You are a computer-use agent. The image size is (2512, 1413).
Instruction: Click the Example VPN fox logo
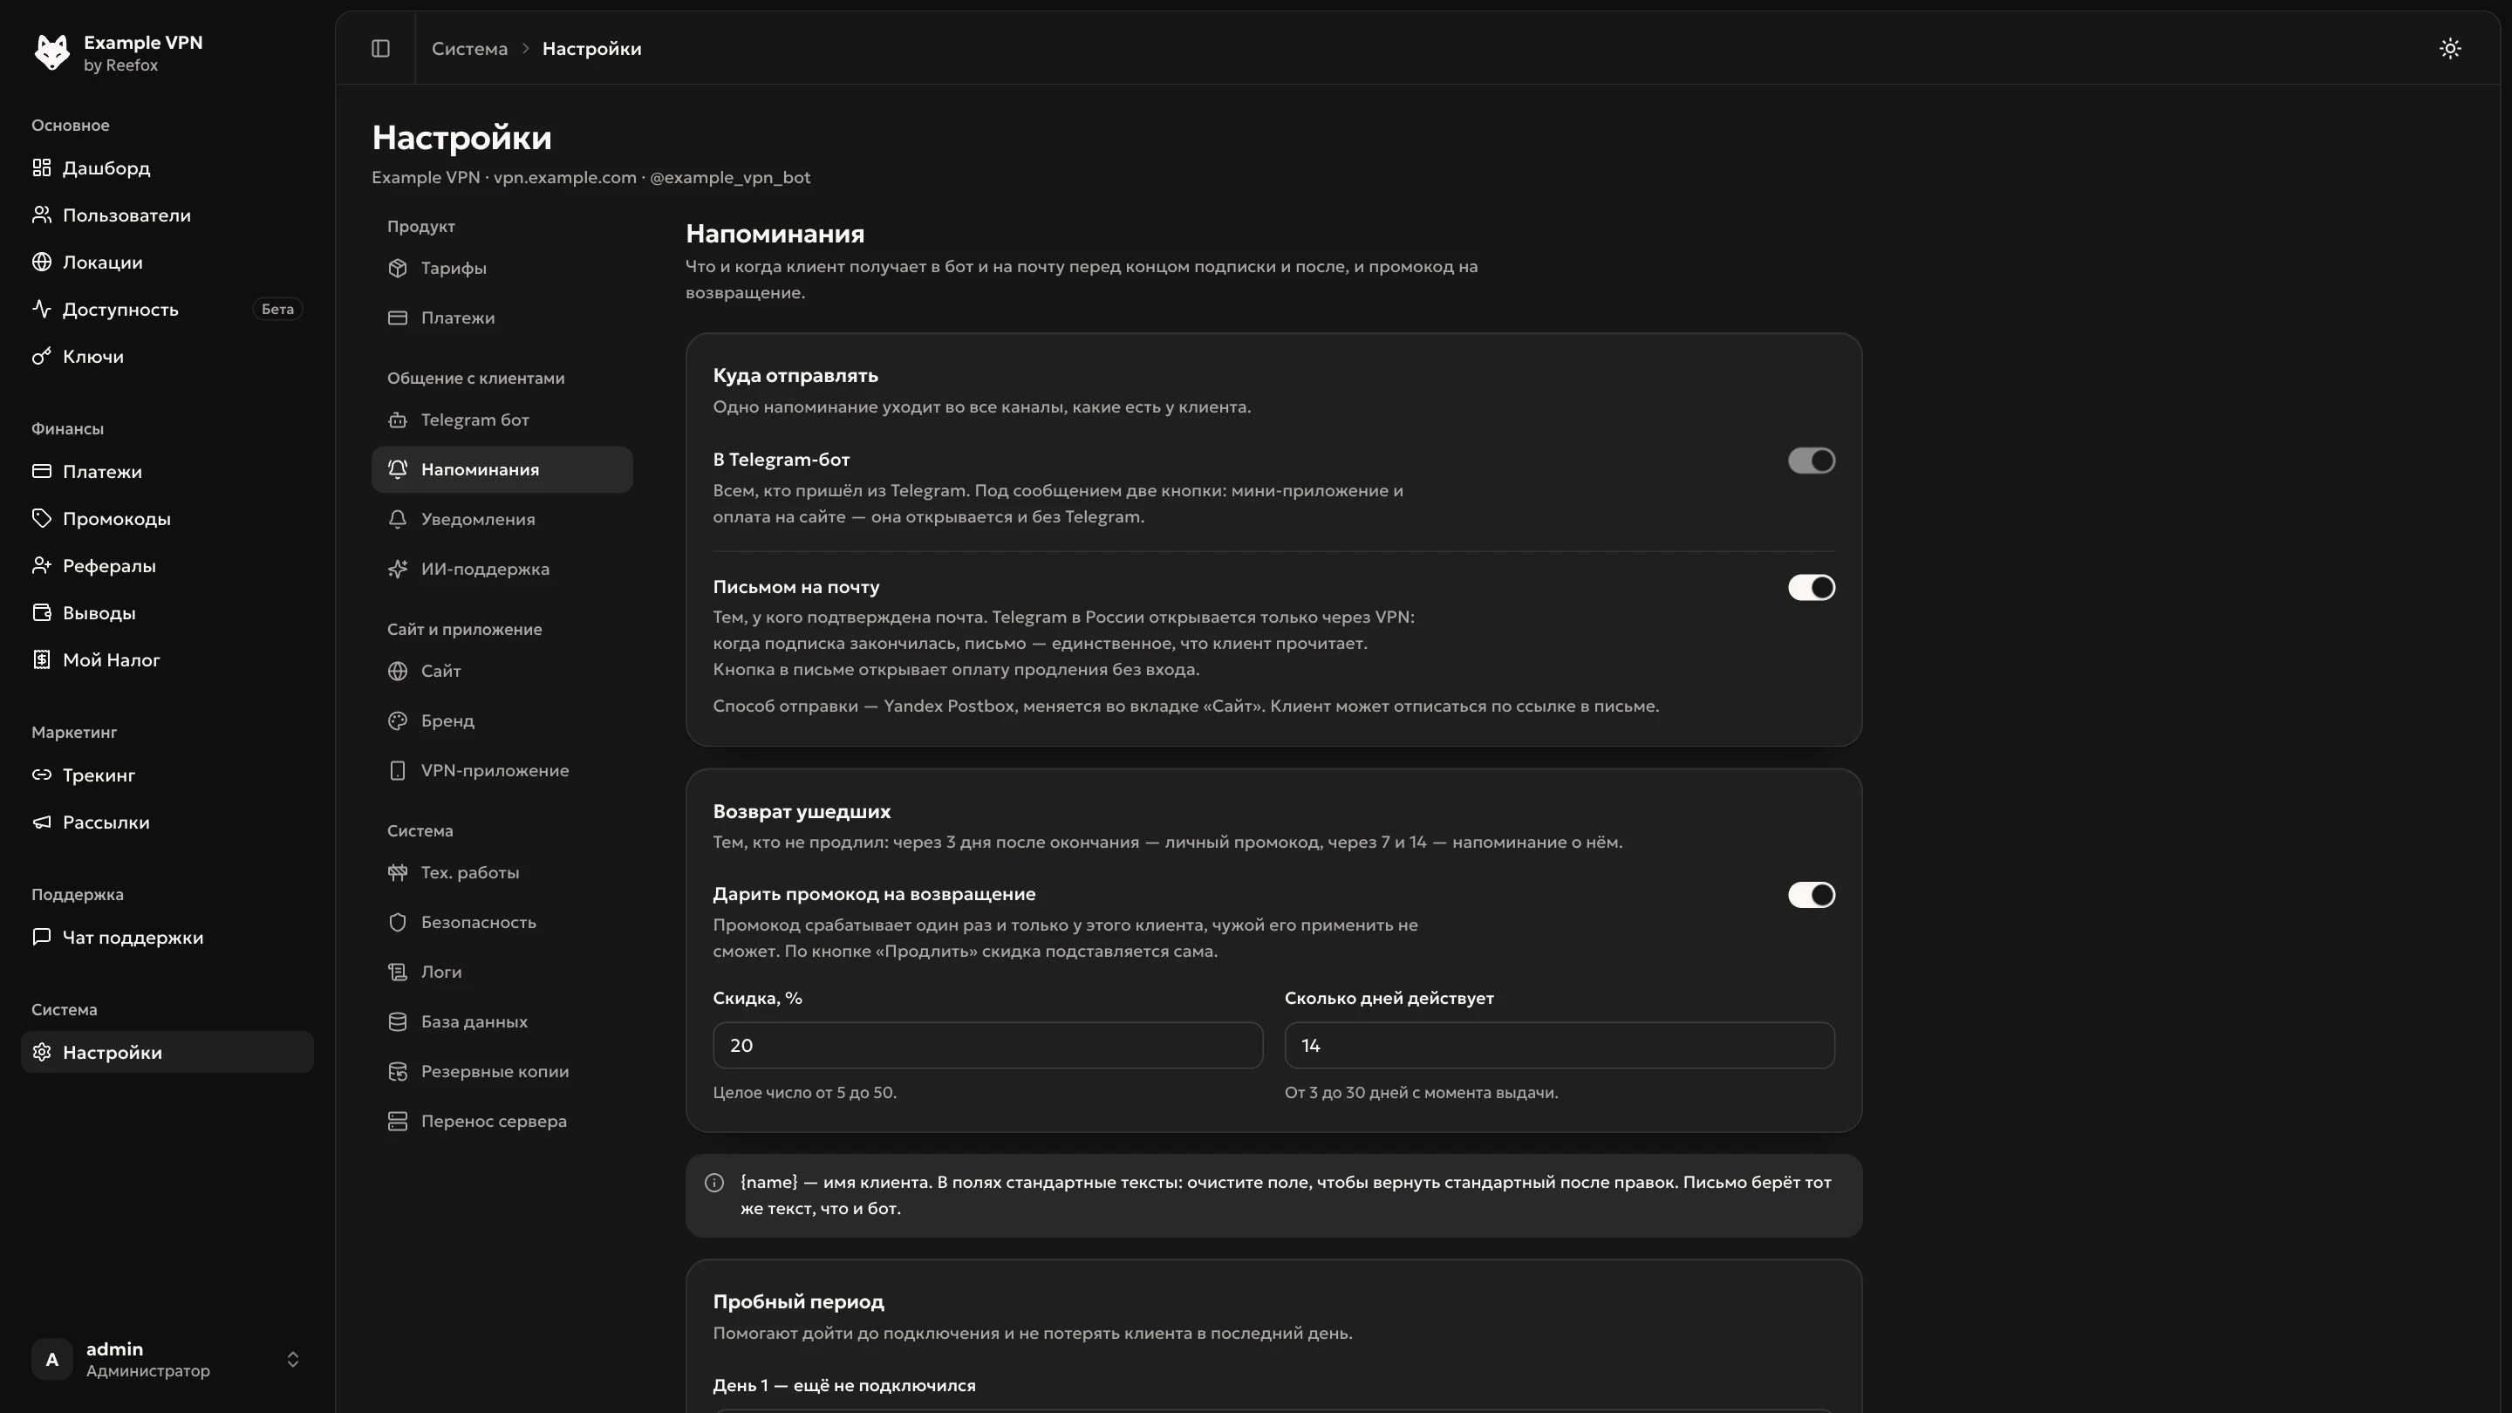[51, 51]
